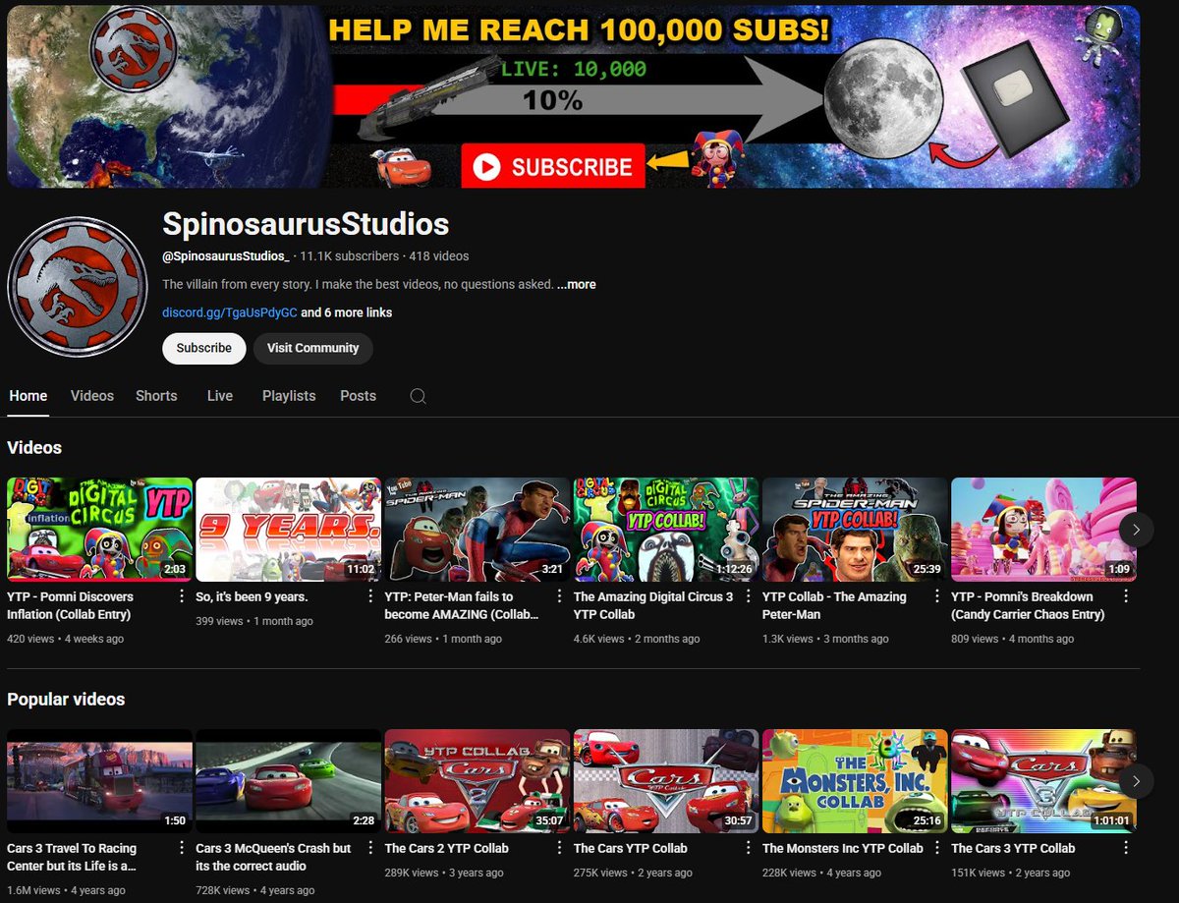Open the Shorts tab
Viewport: 1179px width, 903px height.
[x=156, y=396]
